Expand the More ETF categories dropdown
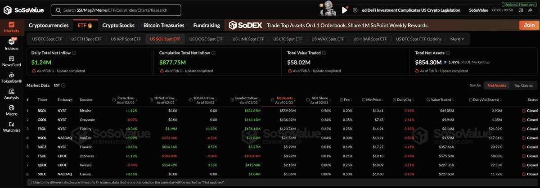 457,39
